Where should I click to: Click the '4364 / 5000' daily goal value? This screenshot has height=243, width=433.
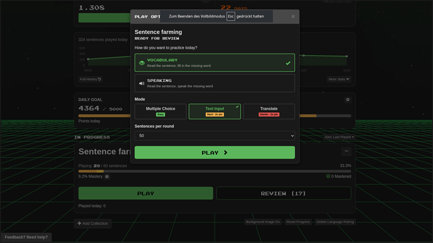point(100,108)
